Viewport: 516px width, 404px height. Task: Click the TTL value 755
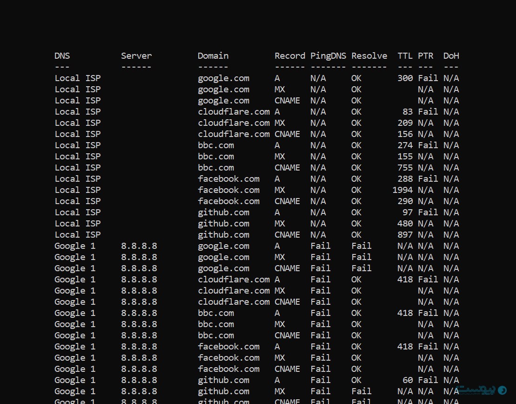[x=405, y=168]
